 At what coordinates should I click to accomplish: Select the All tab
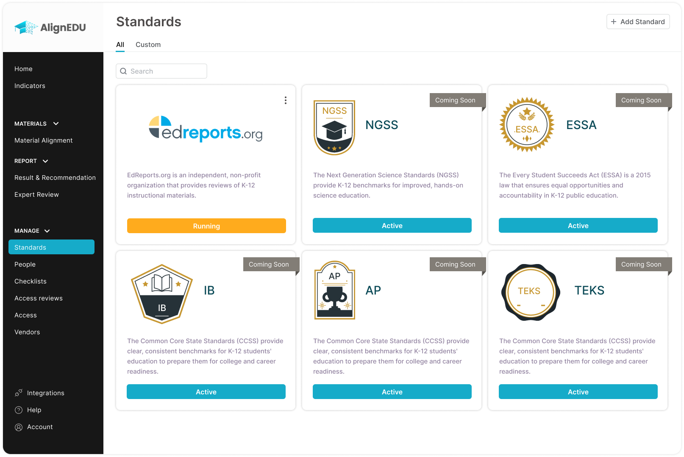coord(120,44)
